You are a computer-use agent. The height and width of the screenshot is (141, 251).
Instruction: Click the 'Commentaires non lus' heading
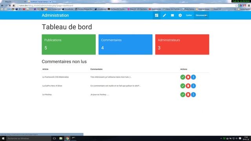click(64, 61)
